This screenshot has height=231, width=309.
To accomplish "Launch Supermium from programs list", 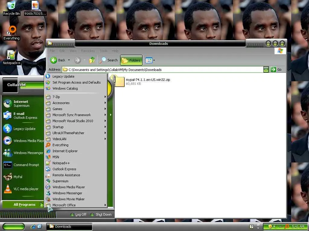I will (x=76, y=181).
